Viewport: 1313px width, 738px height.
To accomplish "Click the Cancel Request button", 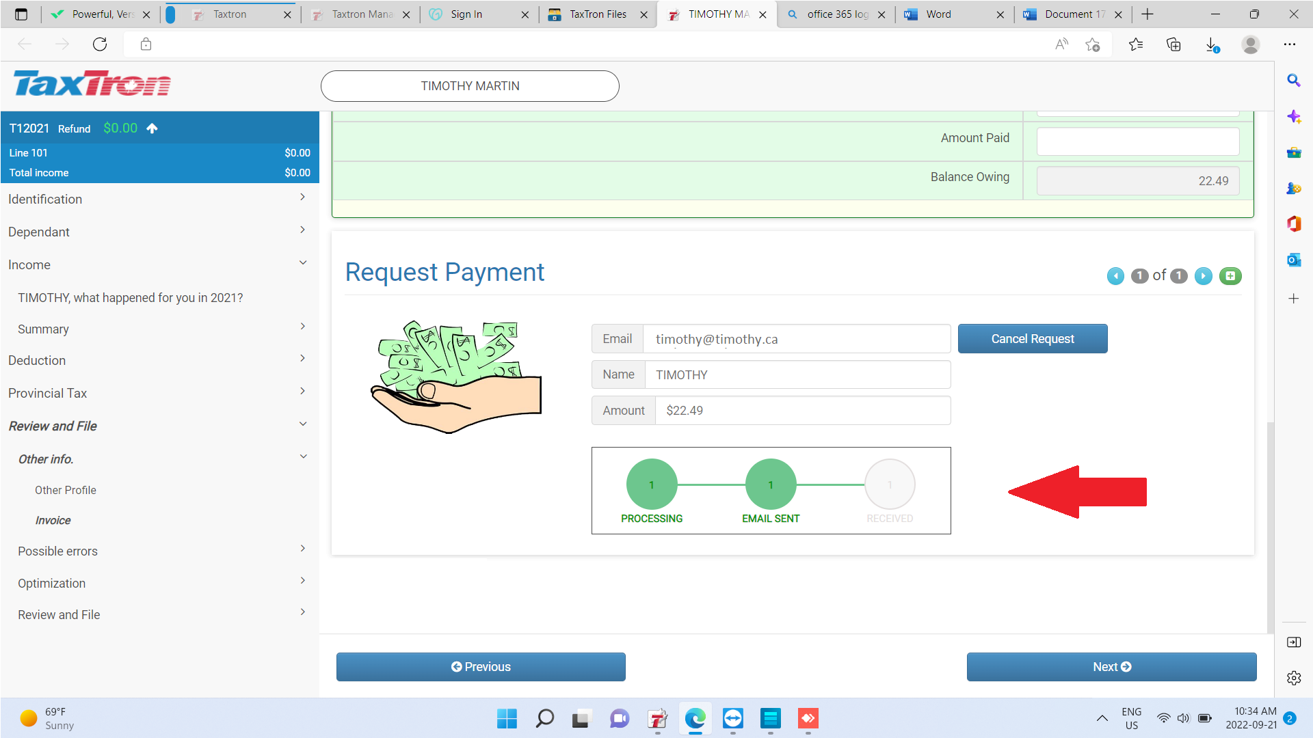I will [x=1033, y=338].
